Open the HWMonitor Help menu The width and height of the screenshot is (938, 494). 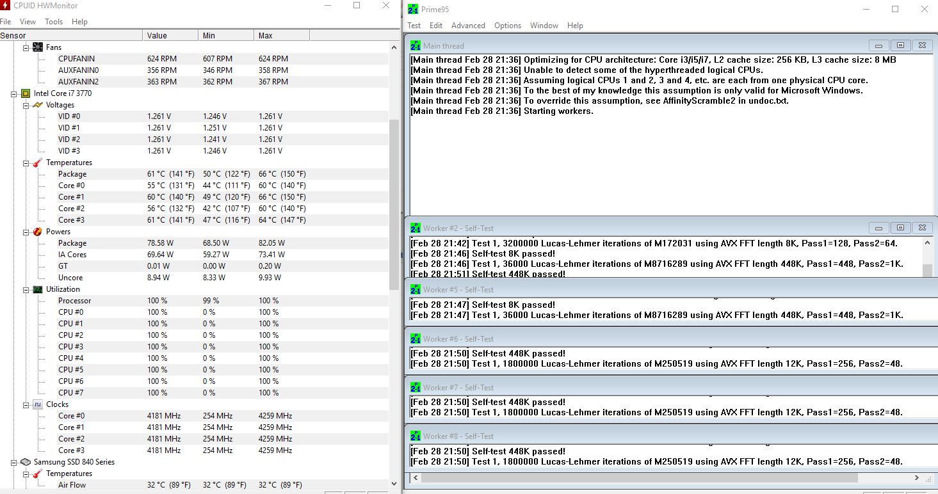pyautogui.click(x=79, y=22)
